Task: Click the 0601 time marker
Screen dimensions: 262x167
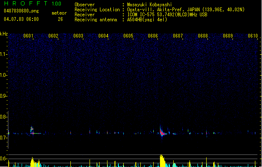Action: pyautogui.click(x=28, y=36)
